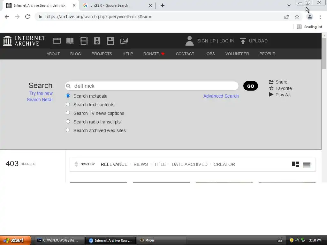Open the ABOUT menu item
This screenshot has width=327, height=245.
[53, 54]
